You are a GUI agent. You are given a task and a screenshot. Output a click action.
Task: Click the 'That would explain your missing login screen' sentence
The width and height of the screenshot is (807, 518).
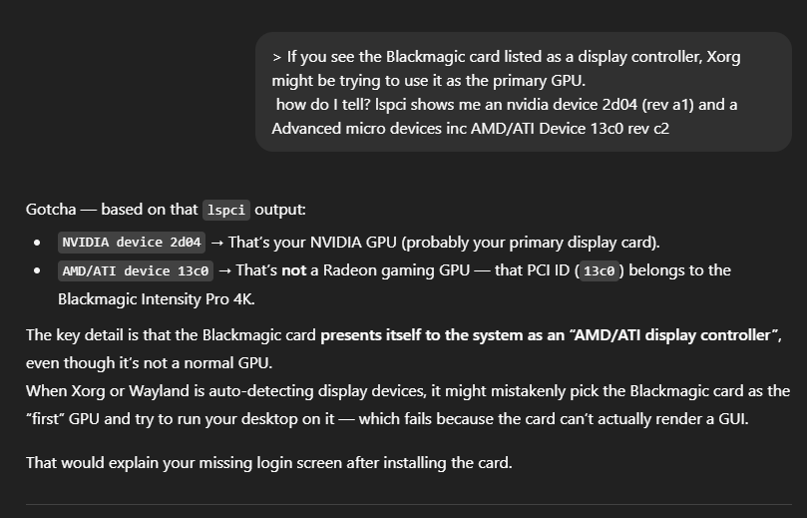pyautogui.click(x=269, y=462)
